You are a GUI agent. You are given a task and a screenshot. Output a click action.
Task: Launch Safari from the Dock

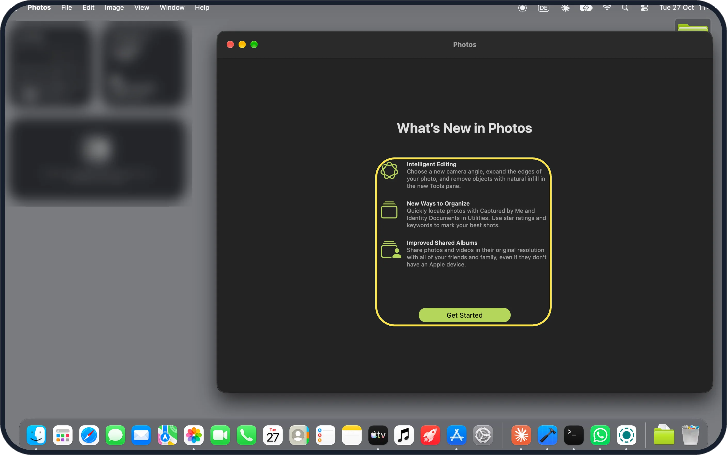click(89, 435)
